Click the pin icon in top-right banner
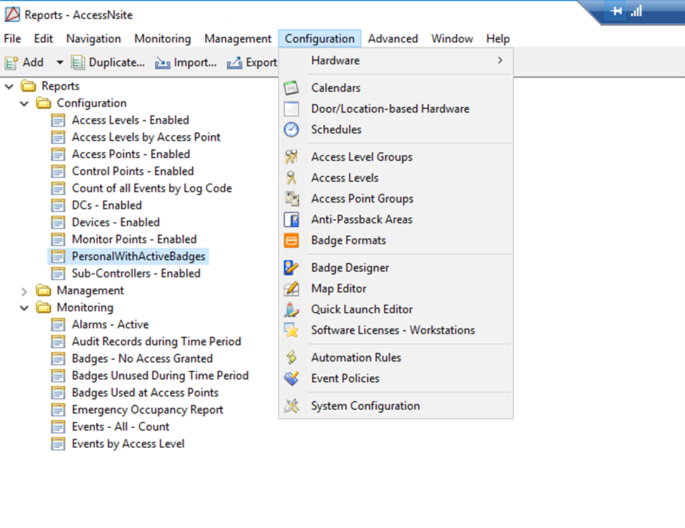Viewport: 685px width, 528px height. pyautogui.click(x=616, y=11)
